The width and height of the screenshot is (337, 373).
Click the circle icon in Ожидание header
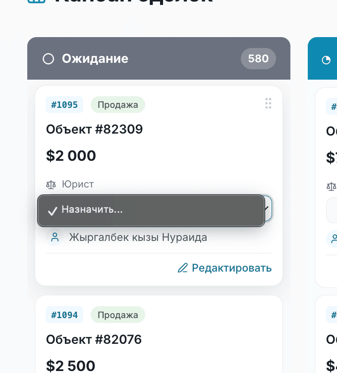tap(49, 59)
